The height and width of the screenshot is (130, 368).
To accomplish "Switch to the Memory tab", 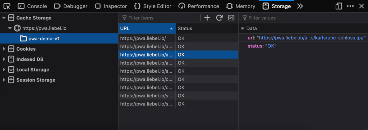I will tap(240, 6).
